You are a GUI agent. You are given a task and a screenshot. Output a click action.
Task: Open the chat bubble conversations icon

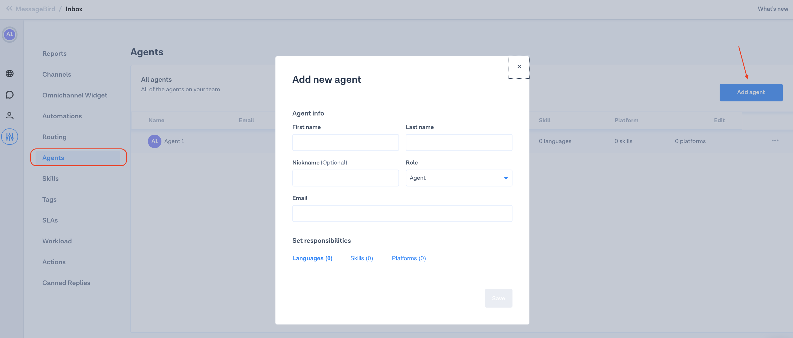pyautogui.click(x=10, y=95)
